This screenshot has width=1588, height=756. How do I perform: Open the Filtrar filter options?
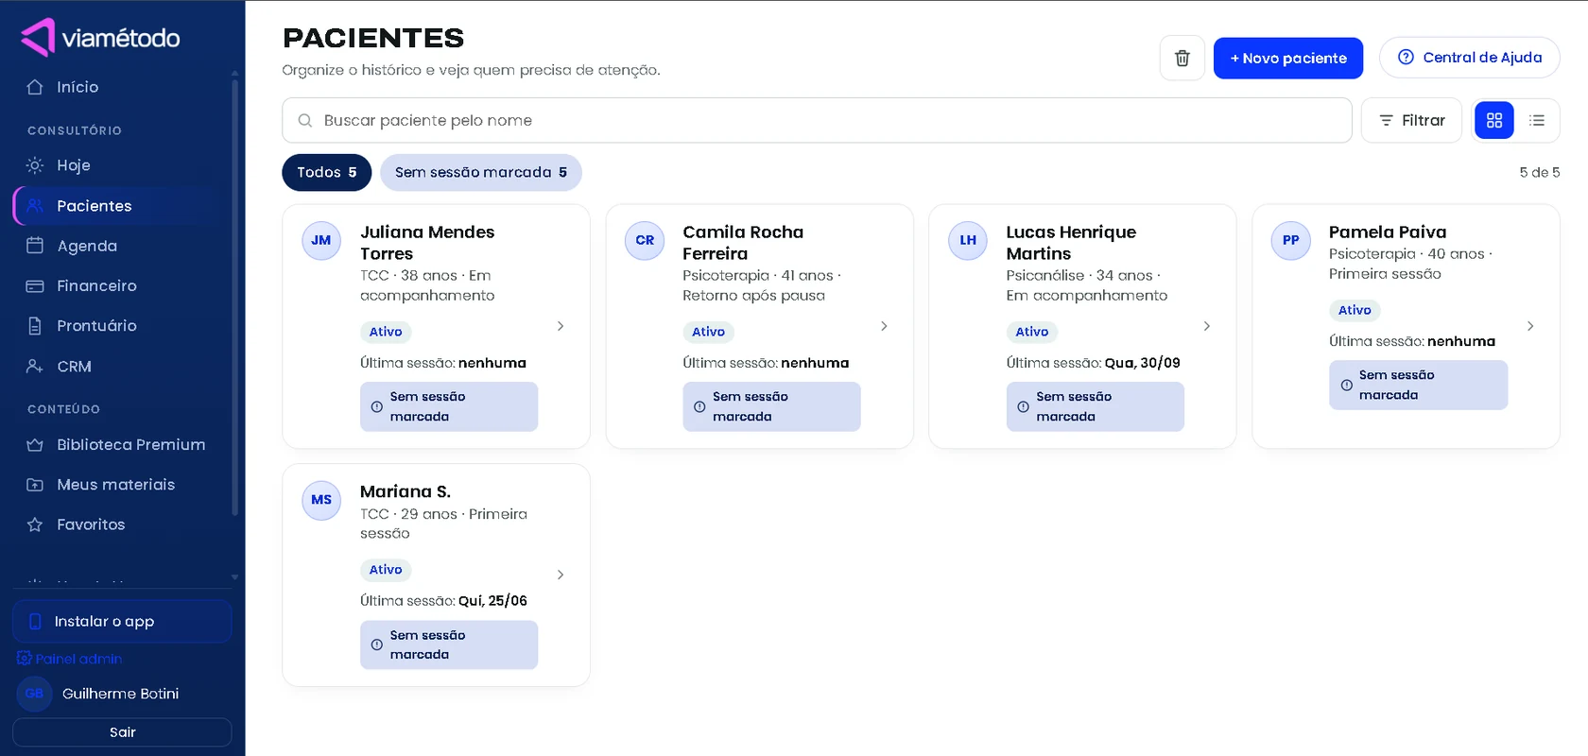coord(1411,120)
